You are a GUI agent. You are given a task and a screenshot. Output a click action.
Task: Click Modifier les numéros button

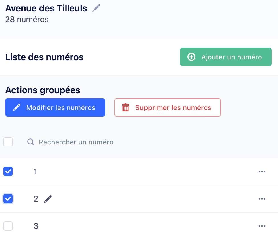coord(55,107)
